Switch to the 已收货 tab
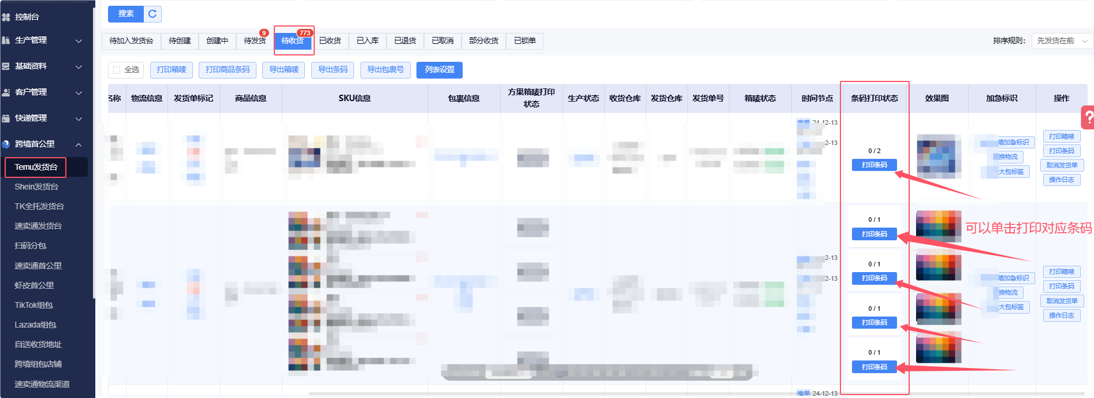This screenshot has width=1094, height=398. 330,41
